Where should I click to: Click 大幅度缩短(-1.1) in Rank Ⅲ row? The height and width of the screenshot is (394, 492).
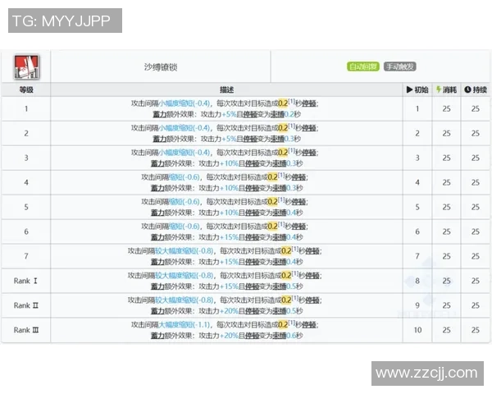point(184,324)
